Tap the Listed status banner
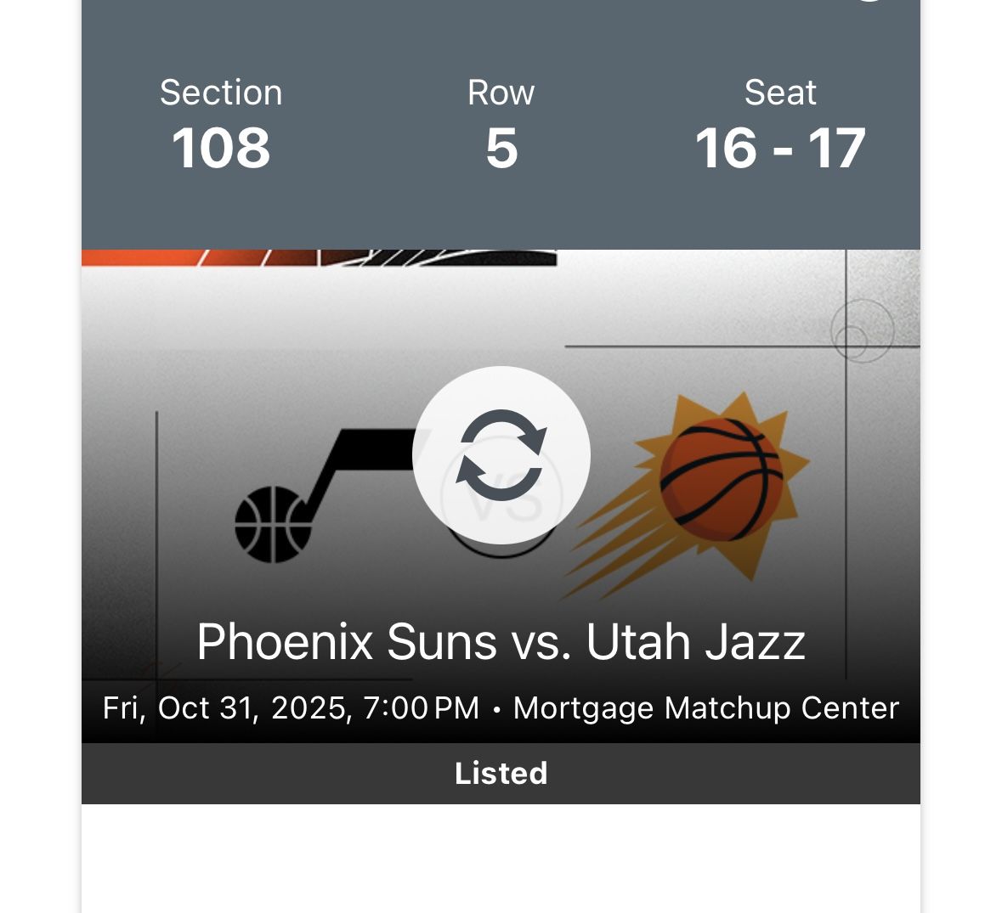Viewport: 1002px width, 913px height. click(x=501, y=773)
